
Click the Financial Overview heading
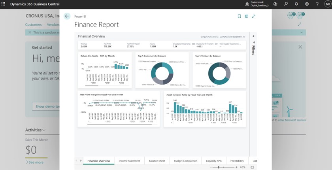(x=91, y=36)
